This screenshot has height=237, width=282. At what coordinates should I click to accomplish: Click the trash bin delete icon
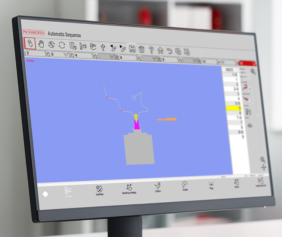point(142,49)
